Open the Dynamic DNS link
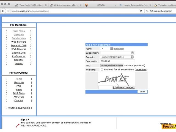Screen dimensions: 176x132 coord(19,45)
